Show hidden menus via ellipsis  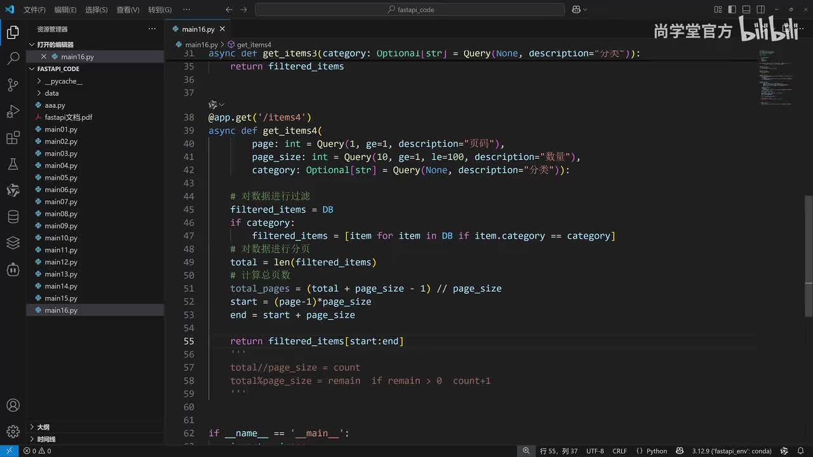tap(186, 10)
